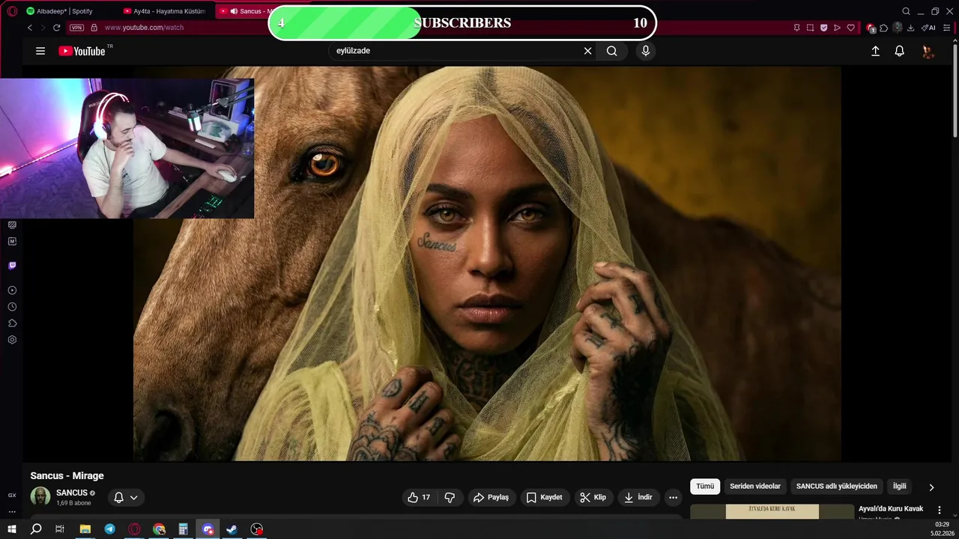959x539 pixels.
Task: Open browser downloads panel
Action: click(x=910, y=28)
